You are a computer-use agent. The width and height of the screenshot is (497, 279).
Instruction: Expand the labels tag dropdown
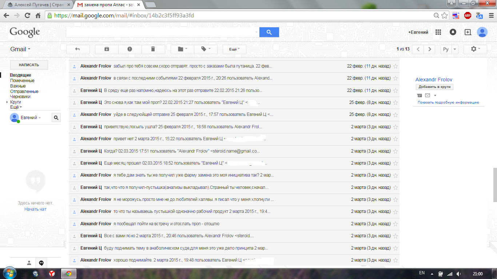[206, 49]
